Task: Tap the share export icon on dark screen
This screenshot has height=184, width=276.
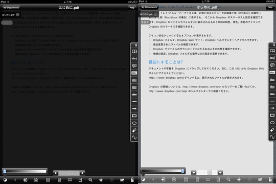Action: coord(122,180)
